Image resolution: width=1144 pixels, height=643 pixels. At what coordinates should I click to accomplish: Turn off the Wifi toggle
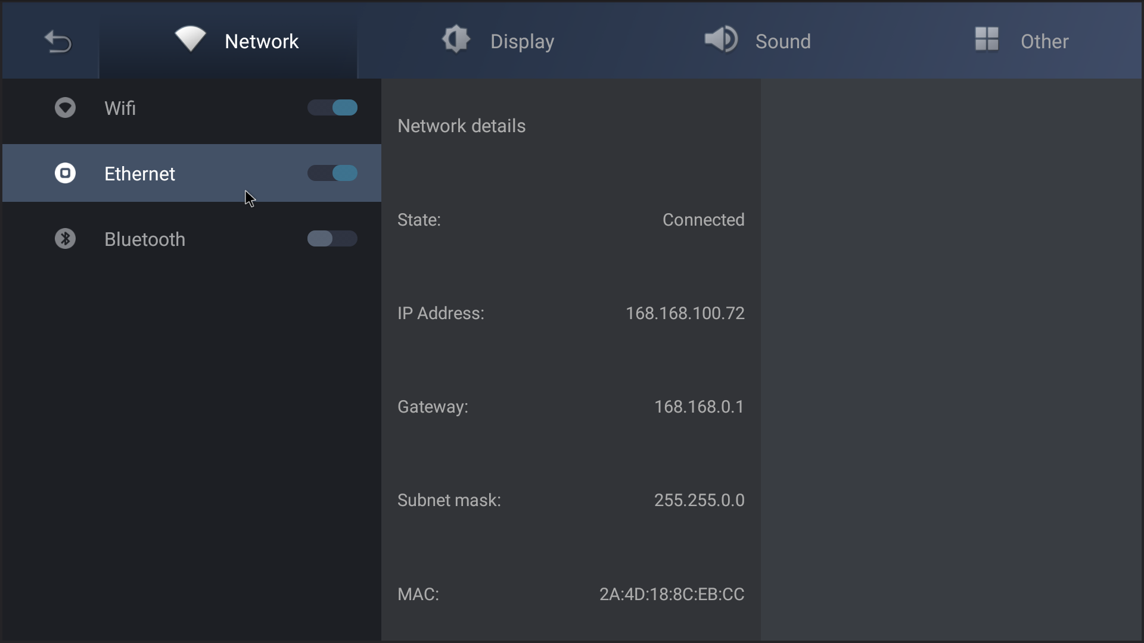coord(332,108)
